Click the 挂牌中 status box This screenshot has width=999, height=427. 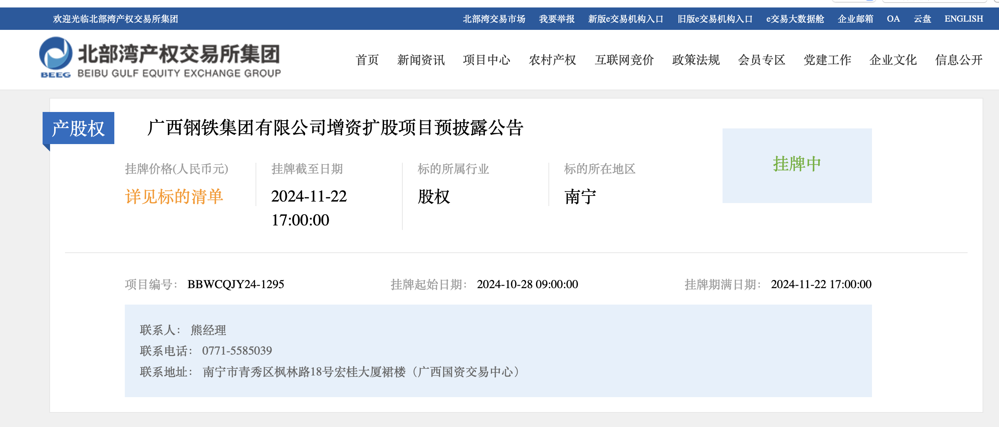coord(797,165)
